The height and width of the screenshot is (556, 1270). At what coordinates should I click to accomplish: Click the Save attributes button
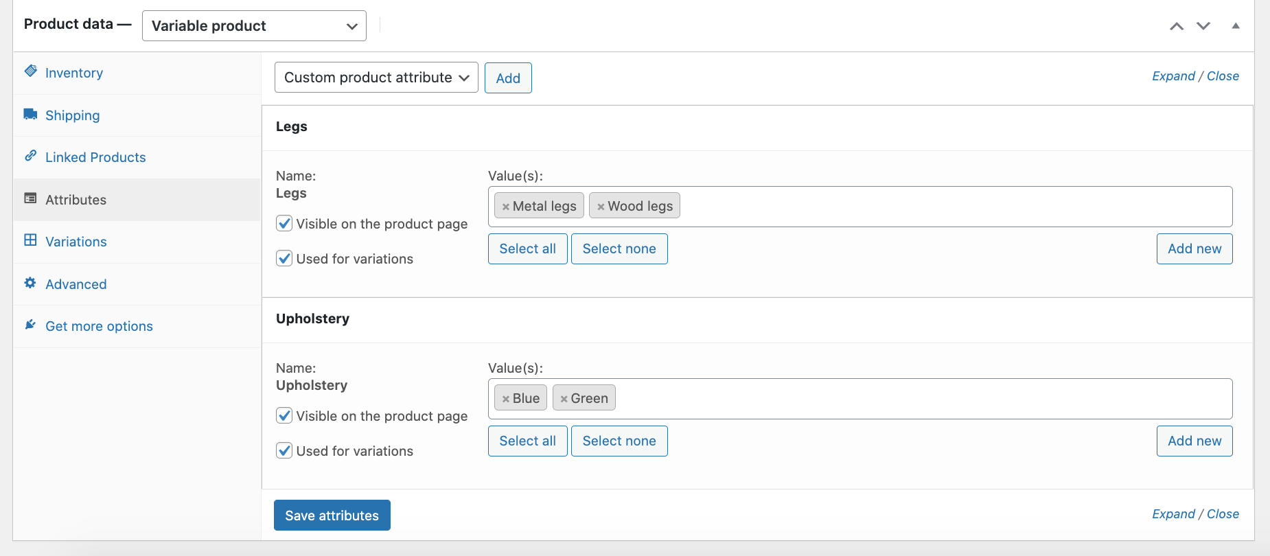pos(332,516)
